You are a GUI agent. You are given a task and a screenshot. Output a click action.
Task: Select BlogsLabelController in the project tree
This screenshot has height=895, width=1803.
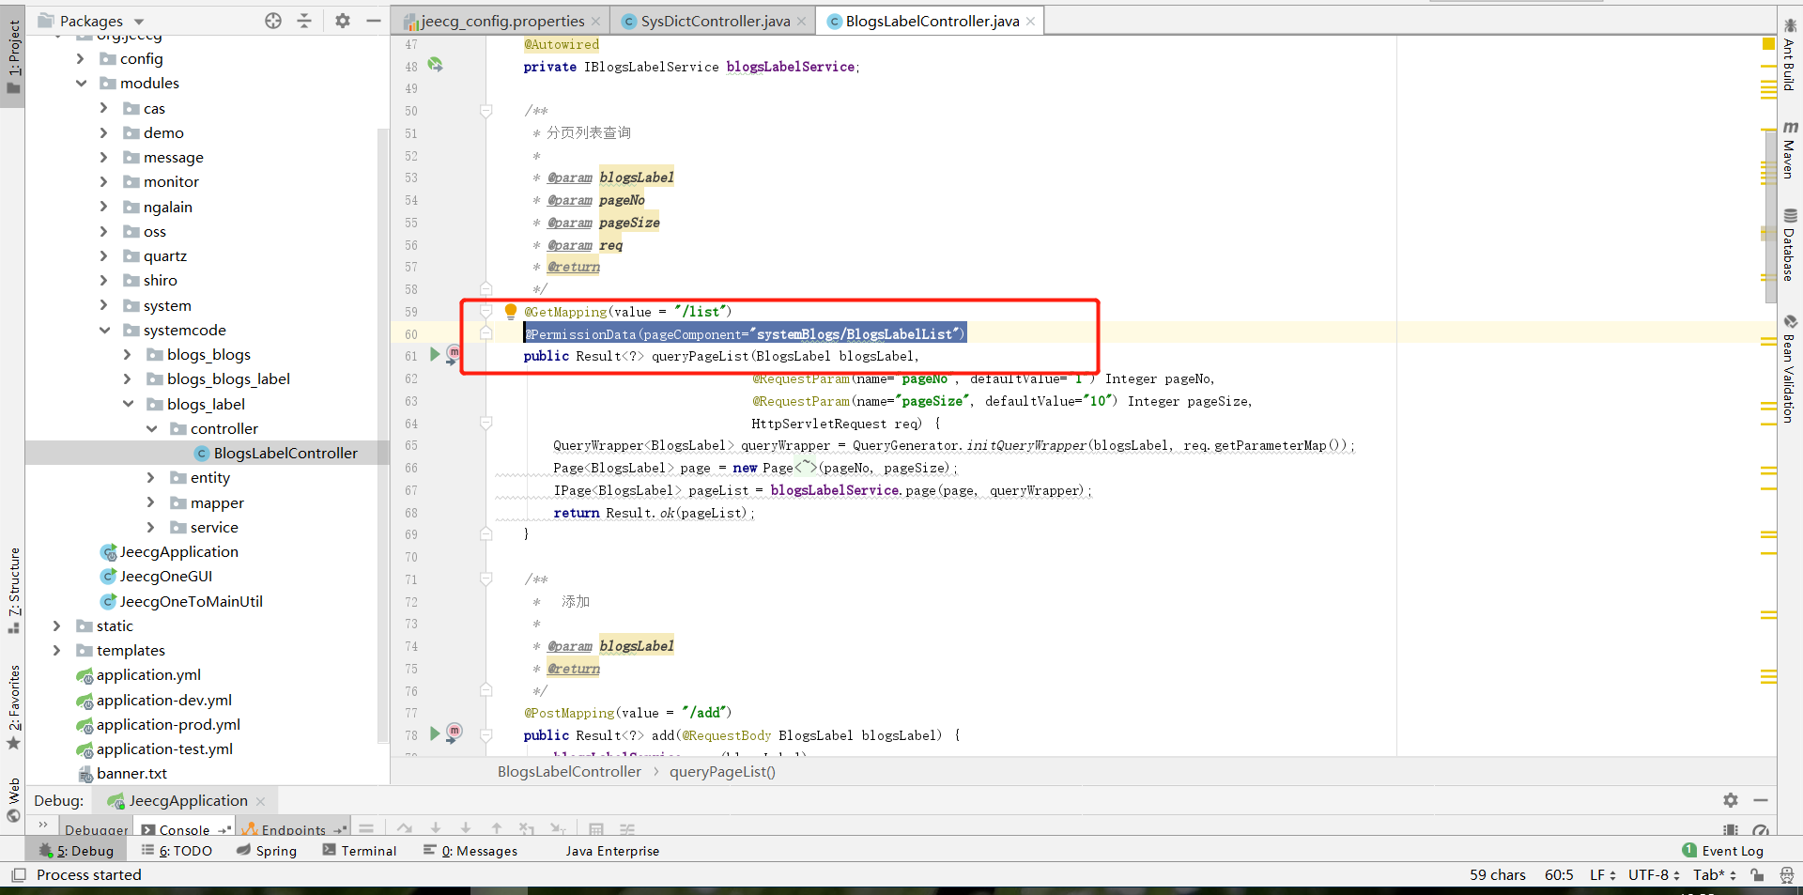[286, 453]
